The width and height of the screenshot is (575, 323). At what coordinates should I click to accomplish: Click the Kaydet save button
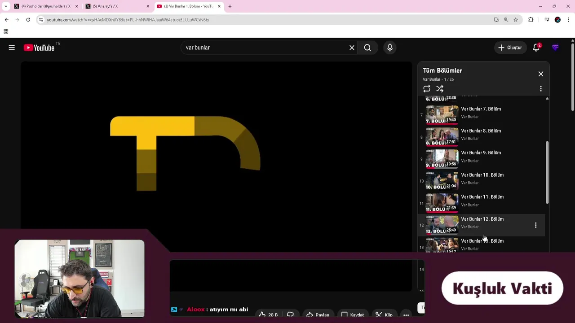coord(353,315)
